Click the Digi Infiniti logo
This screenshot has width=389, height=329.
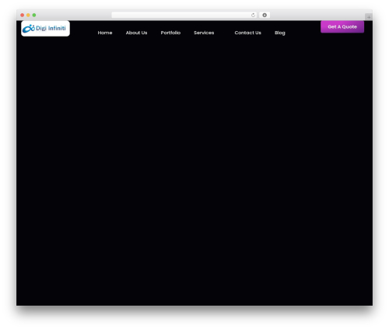click(x=45, y=29)
